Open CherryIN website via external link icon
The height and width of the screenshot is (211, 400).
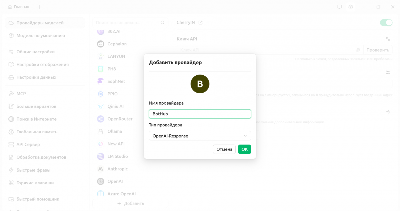click(201, 23)
